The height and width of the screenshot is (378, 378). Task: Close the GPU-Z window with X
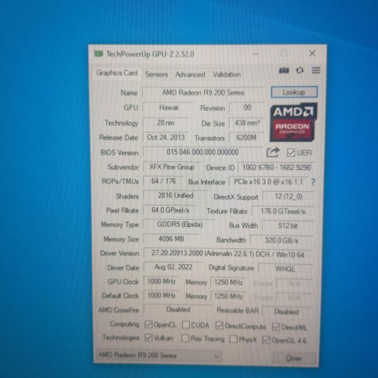click(x=312, y=54)
